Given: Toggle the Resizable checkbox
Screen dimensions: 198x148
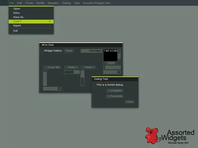Looking at the screenshot, I should [115, 96].
